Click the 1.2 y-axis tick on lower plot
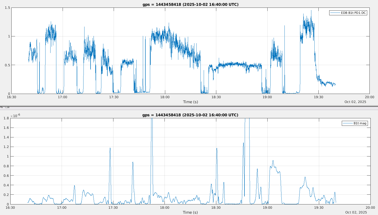 (6, 147)
